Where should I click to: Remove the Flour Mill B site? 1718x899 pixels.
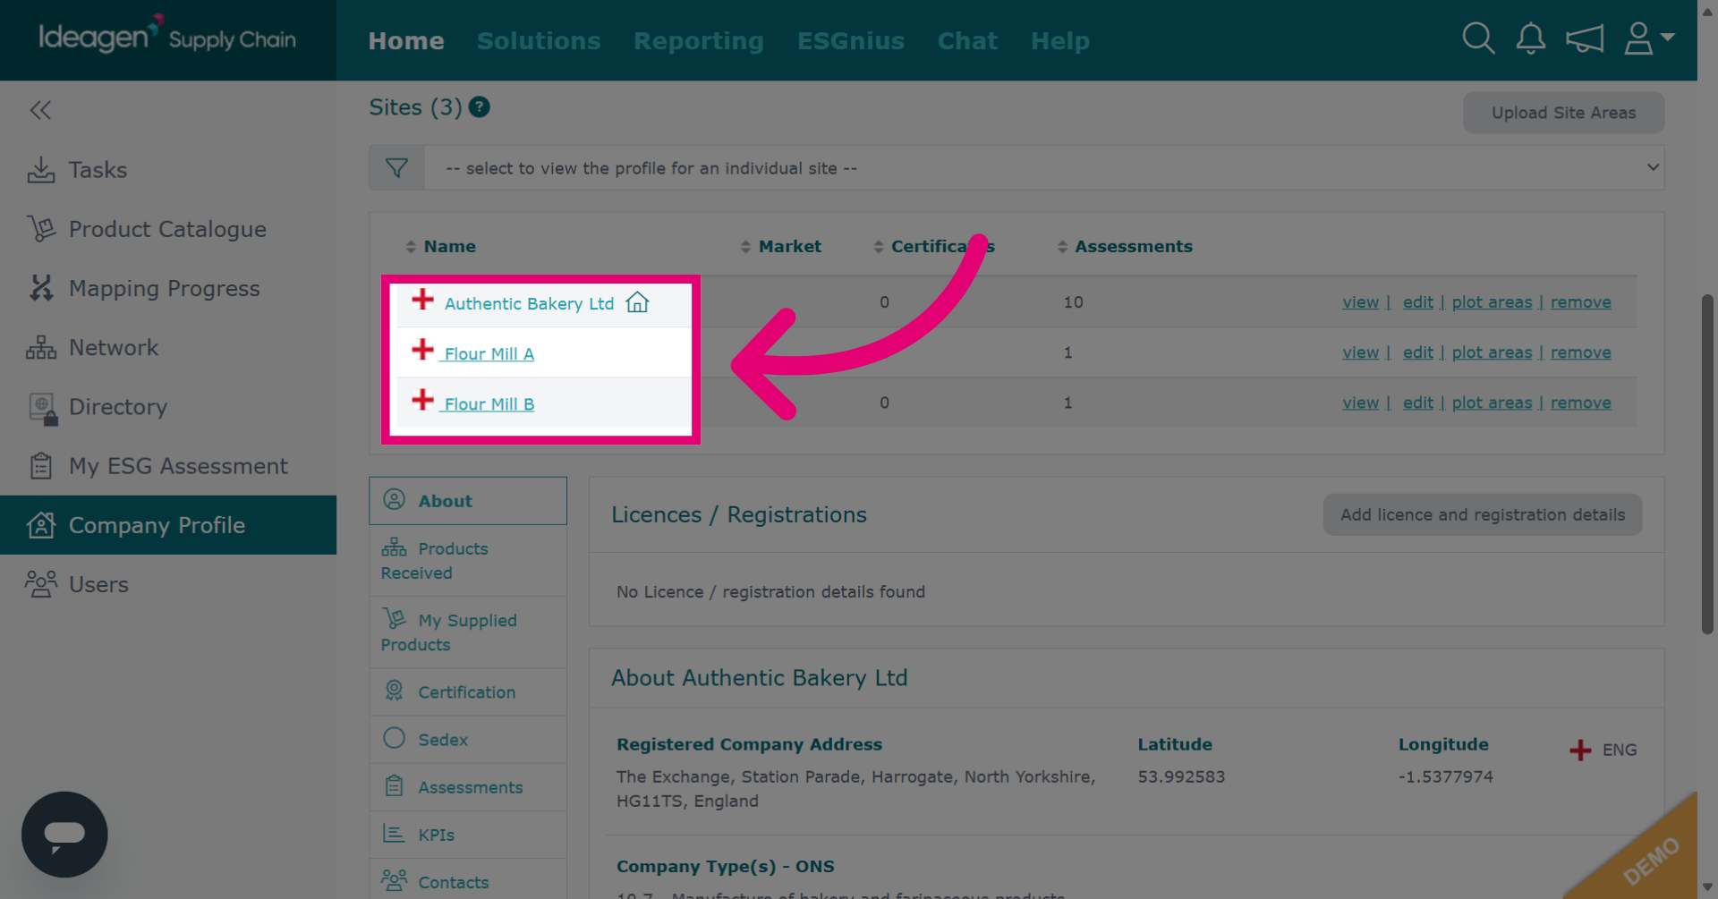pos(1580,403)
